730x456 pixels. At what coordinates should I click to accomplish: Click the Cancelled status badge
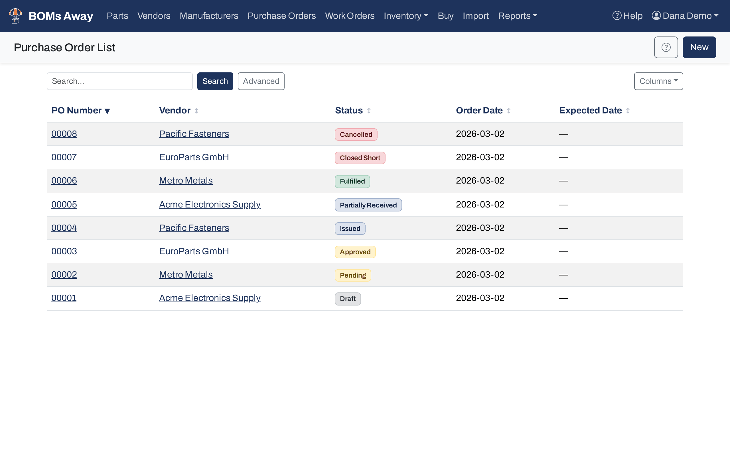[356, 135]
